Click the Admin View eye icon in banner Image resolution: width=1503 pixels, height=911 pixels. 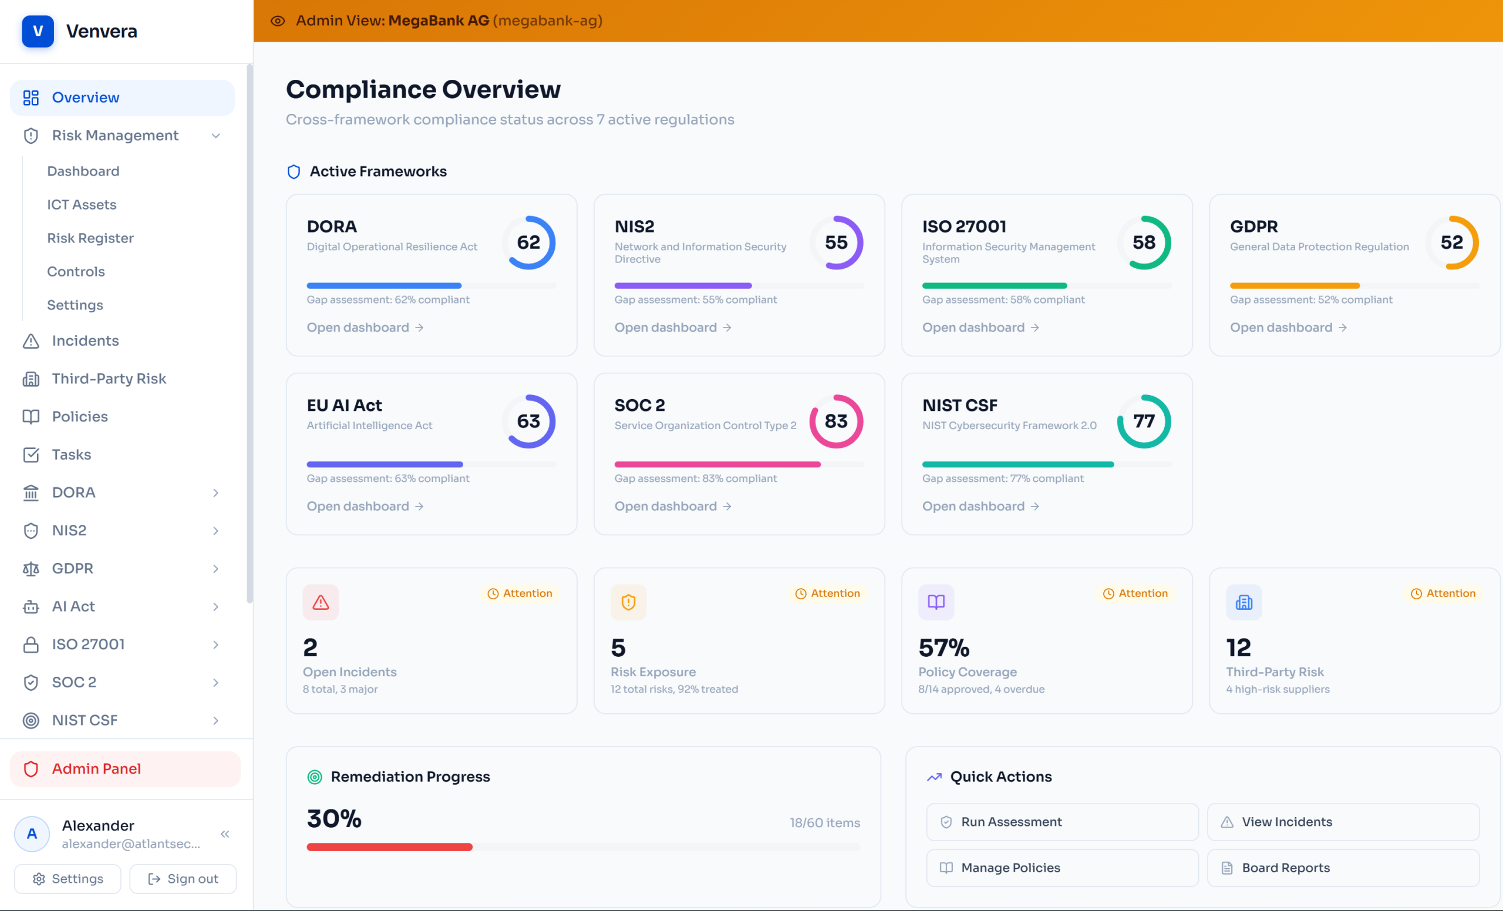[278, 21]
